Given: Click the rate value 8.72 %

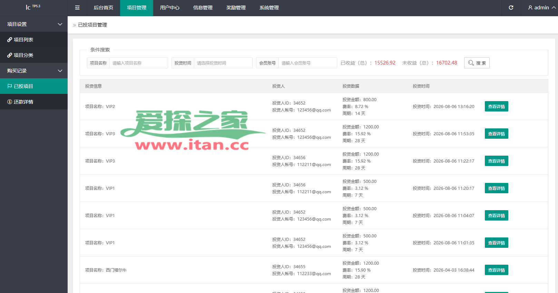Looking at the screenshot, I should tap(362, 107).
